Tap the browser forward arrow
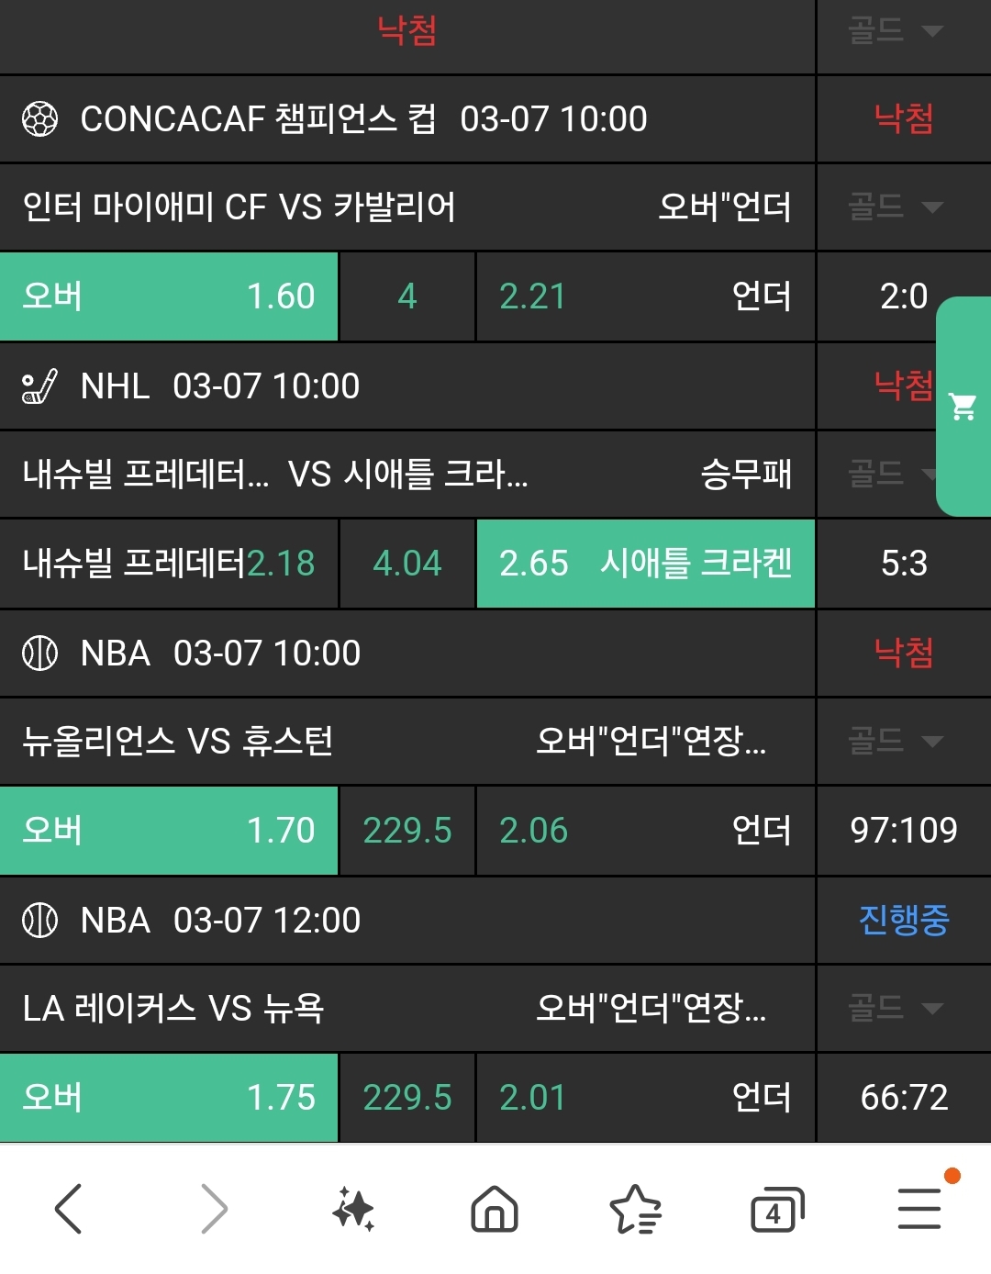Viewport: 991px width, 1274px height. click(x=213, y=1208)
